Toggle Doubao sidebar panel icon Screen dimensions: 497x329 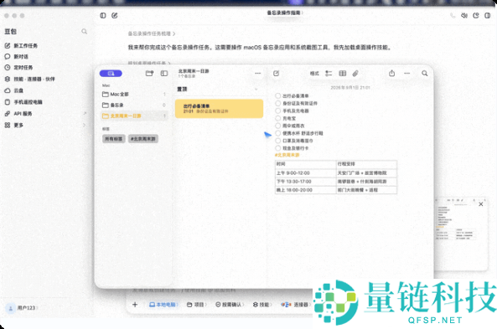click(x=103, y=16)
